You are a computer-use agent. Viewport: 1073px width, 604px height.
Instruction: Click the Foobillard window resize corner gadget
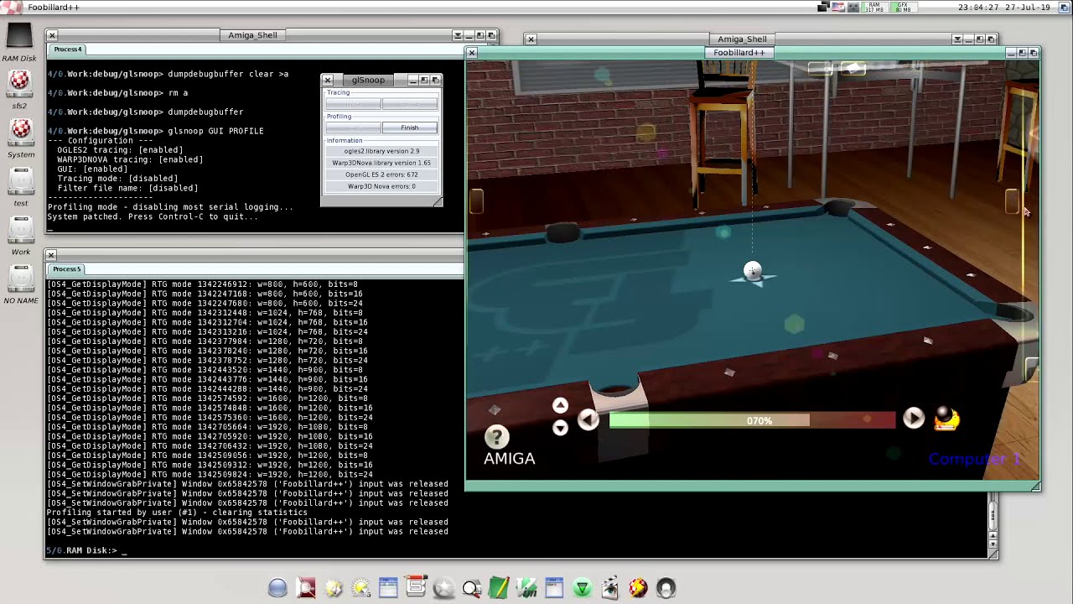1036,486
